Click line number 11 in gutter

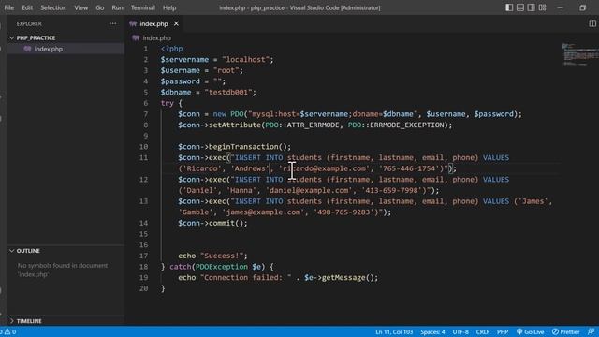[x=143, y=157]
